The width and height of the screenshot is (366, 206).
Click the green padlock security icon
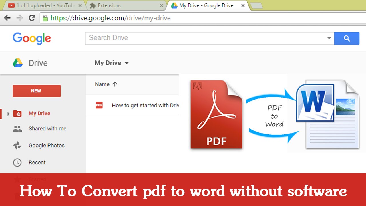tap(45, 18)
